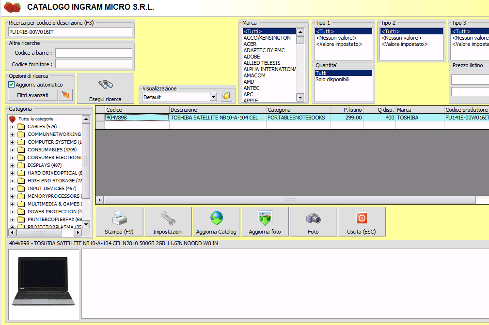Expand the COMMUNNETWORKING category node

[x=12, y=134]
